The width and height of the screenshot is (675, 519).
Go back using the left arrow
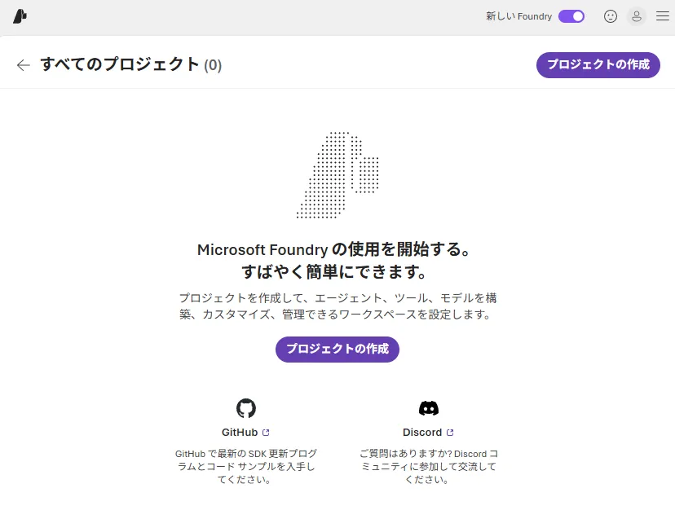point(24,65)
